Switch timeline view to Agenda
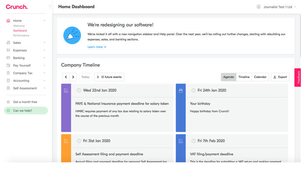This screenshot has width=301, height=169. point(228,77)
